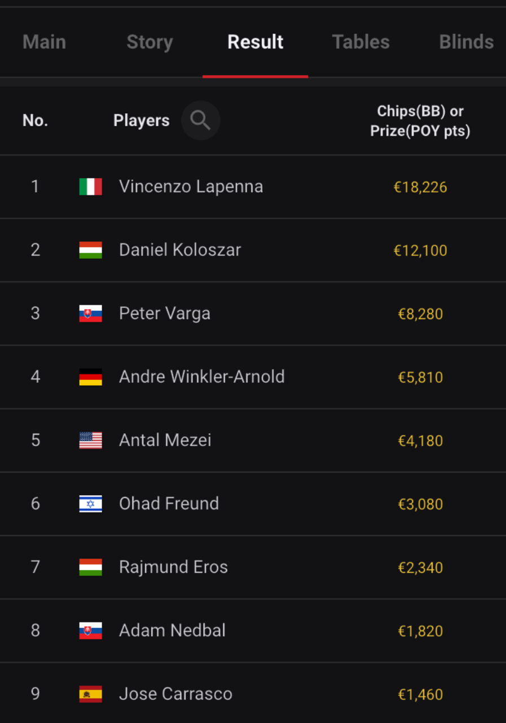
Task: Click the Italian flag beside Vincenzo Lapenna
Action: click(x=91, y=186)
